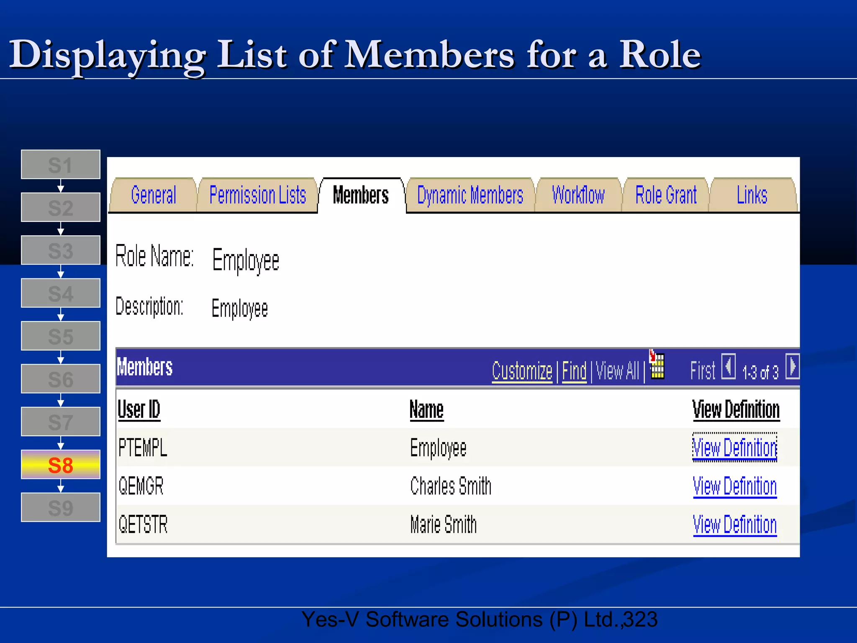Switch to the Links tab

tap(752, 195)
